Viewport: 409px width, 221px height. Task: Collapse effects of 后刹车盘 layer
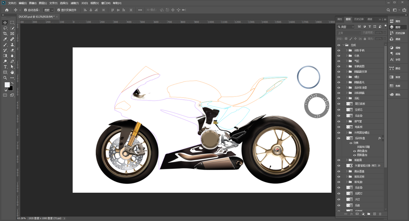(x=383, y=138)
